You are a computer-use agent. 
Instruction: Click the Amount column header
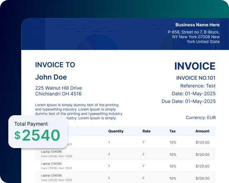click(202, 131)
